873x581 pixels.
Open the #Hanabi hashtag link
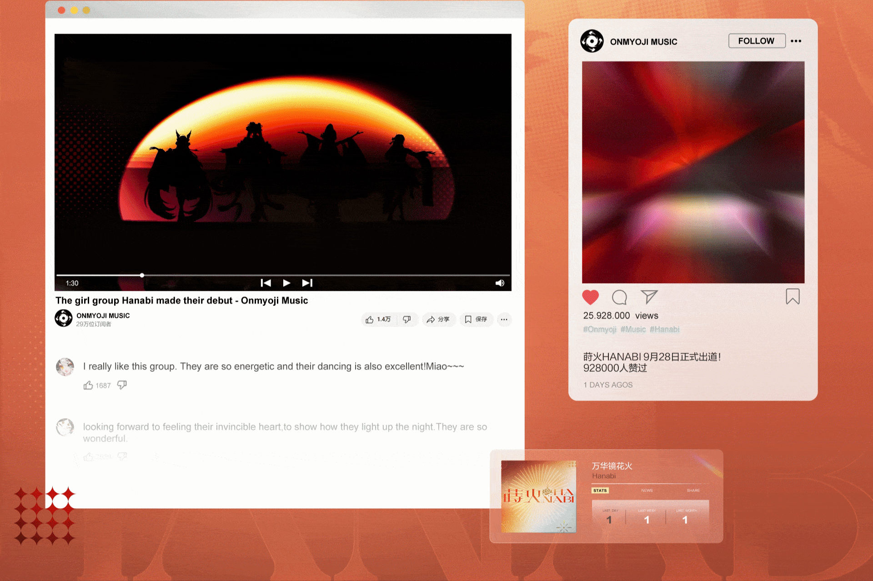(x=664, y=329)
